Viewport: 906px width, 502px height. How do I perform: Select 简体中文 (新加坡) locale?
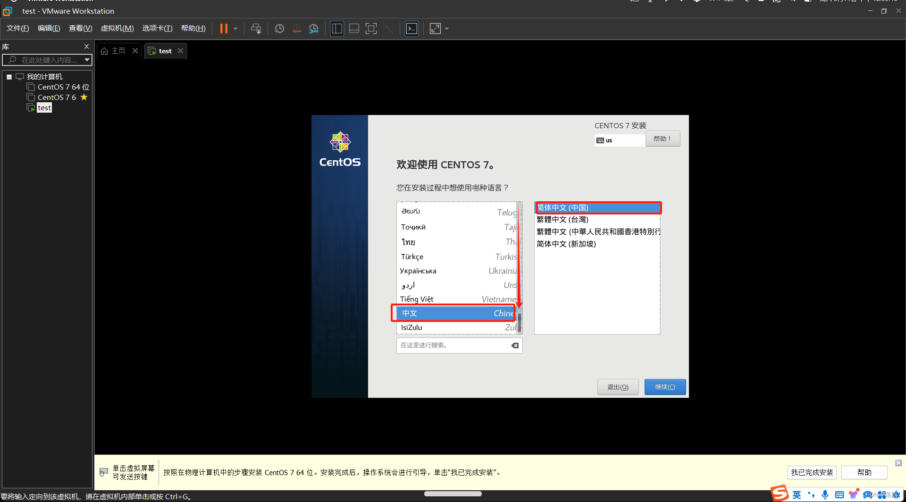(598, 244)
